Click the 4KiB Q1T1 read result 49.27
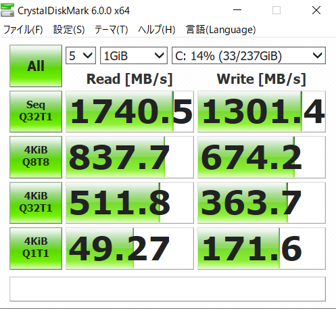Viewport: 336px width, 309px height. click(x=130, y=248)
